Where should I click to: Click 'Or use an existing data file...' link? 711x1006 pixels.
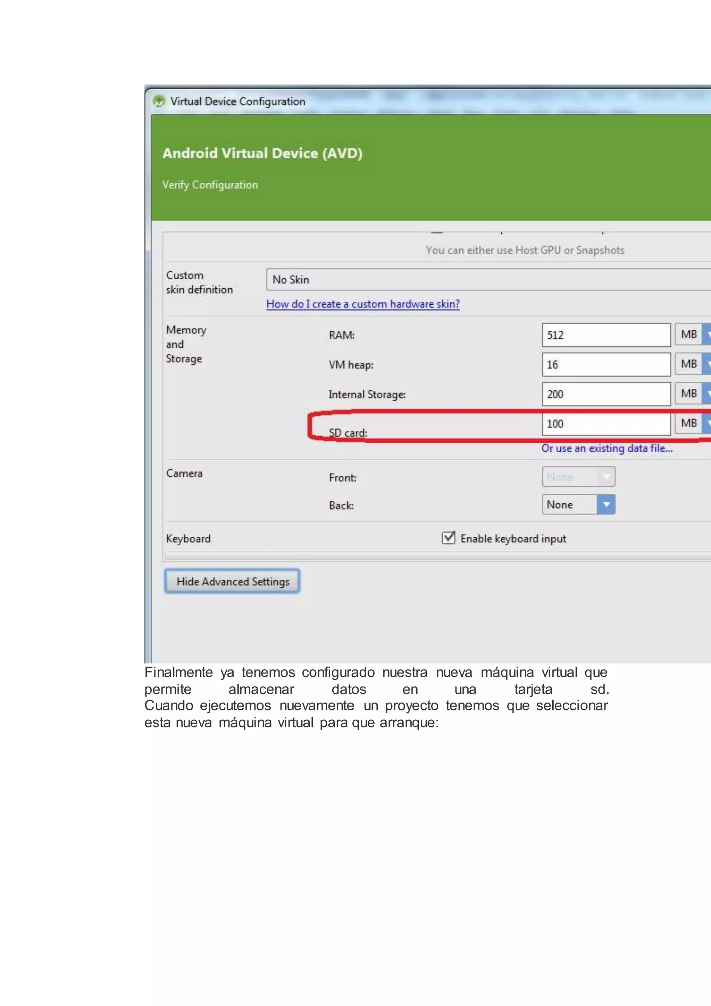point(607,448)
